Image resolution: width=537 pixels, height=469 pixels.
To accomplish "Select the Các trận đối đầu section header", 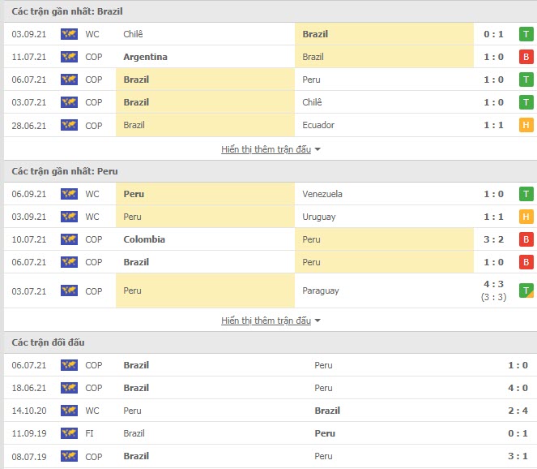I will 48,342.
